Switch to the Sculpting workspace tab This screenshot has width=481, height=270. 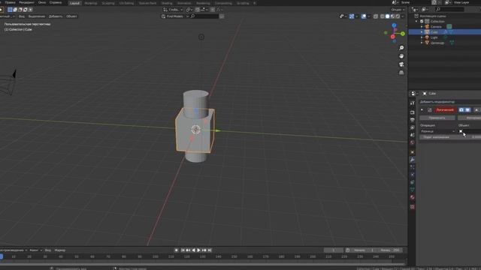point(108,3)
